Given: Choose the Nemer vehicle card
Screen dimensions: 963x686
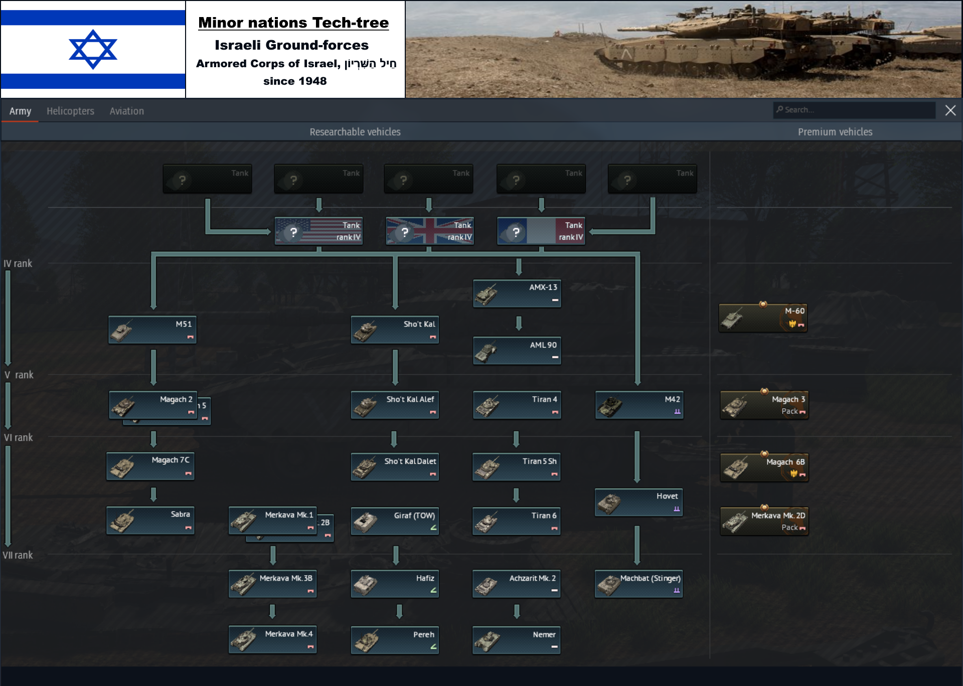Looking at the screenshot, I should click(x=516, y=640).
